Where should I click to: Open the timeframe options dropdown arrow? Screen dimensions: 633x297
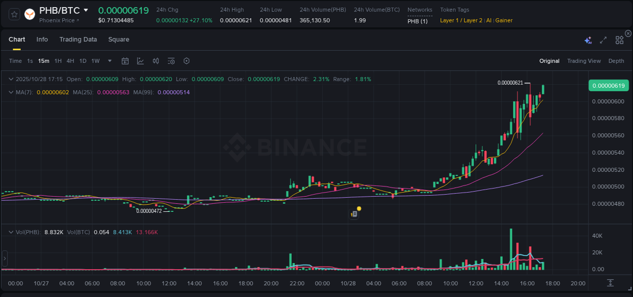coord(109,61)
